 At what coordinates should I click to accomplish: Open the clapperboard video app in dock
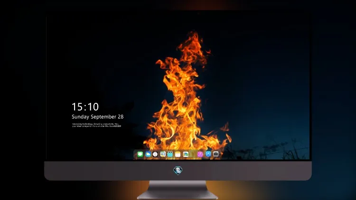point(170,155)
